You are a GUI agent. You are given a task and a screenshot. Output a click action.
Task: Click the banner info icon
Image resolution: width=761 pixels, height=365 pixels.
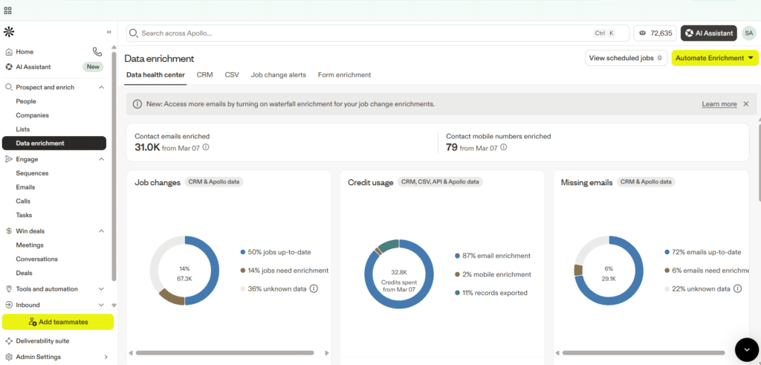tap(137, 104)
